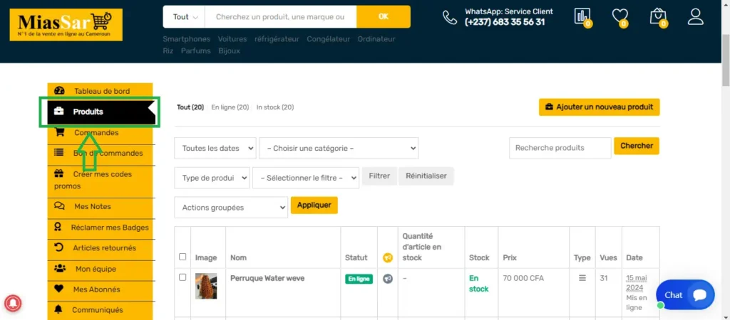Open Commandes in the sidebar menu
Viewport: 730px width, 320px height.
click(96, 133)
